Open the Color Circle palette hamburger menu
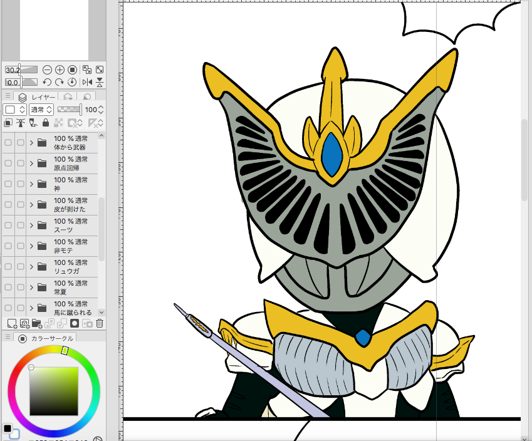This screenshot has height=441, width=532. click(x=8, y=336)
